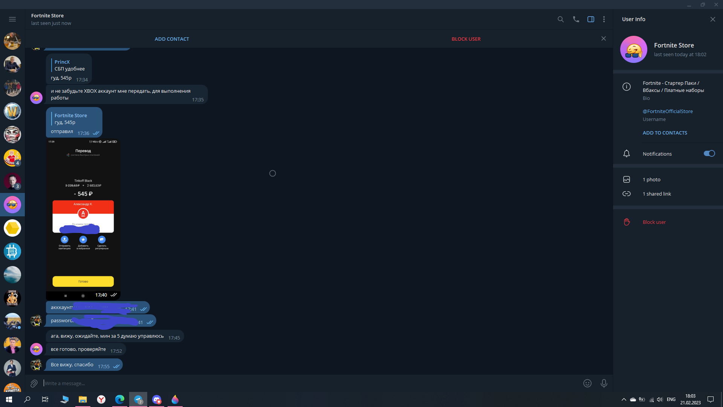This screenshot has width=723, height=407.
Task: Open the Tinkoff transfer screenshot photo
Action: [x=83, y=219]
